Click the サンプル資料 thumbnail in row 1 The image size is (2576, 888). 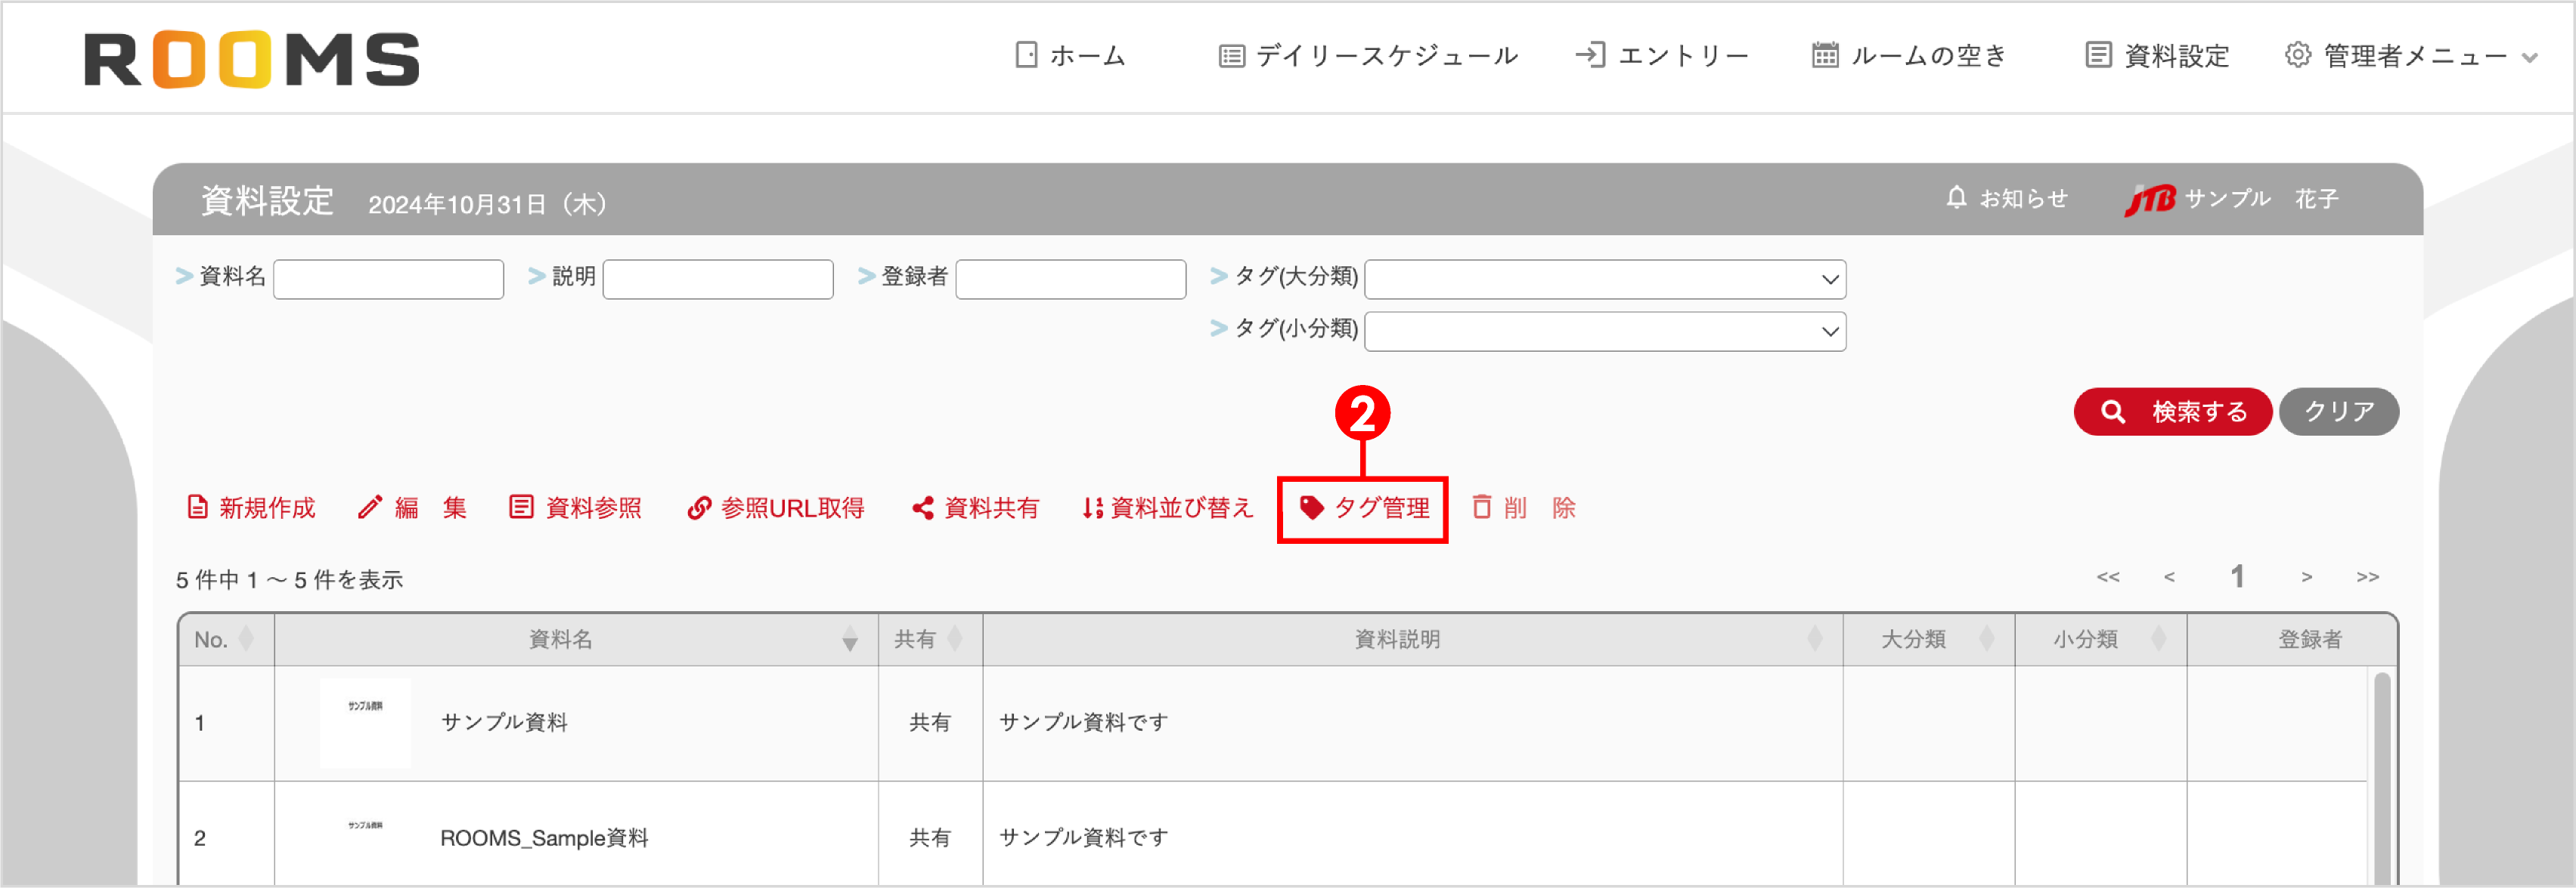point(365,722)
